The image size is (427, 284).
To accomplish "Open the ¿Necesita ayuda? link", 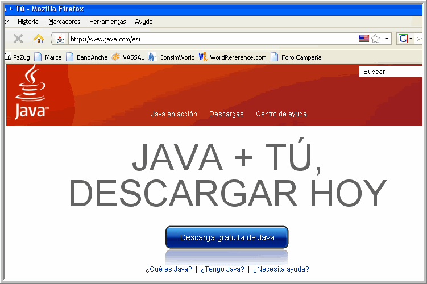I will pyautogui.click(x=281, y=269).
